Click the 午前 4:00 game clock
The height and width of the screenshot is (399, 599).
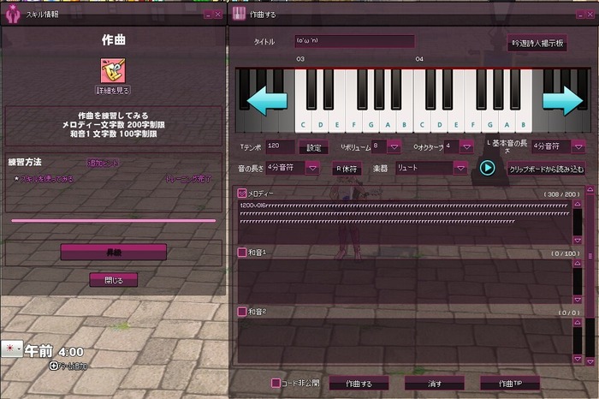click(54, 351)
